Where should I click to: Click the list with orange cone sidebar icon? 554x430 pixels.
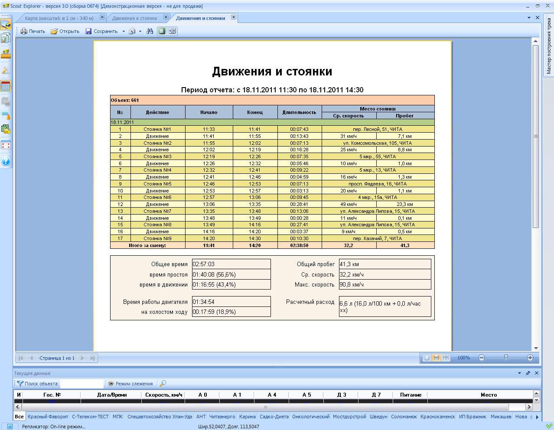click(6, 115)
